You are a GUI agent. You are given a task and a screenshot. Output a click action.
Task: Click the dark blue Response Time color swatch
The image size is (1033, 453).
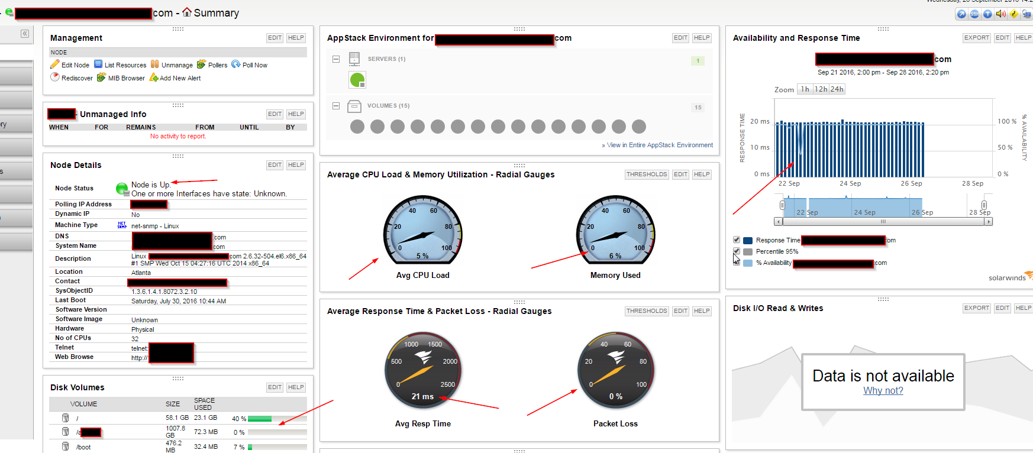point(748,240)
